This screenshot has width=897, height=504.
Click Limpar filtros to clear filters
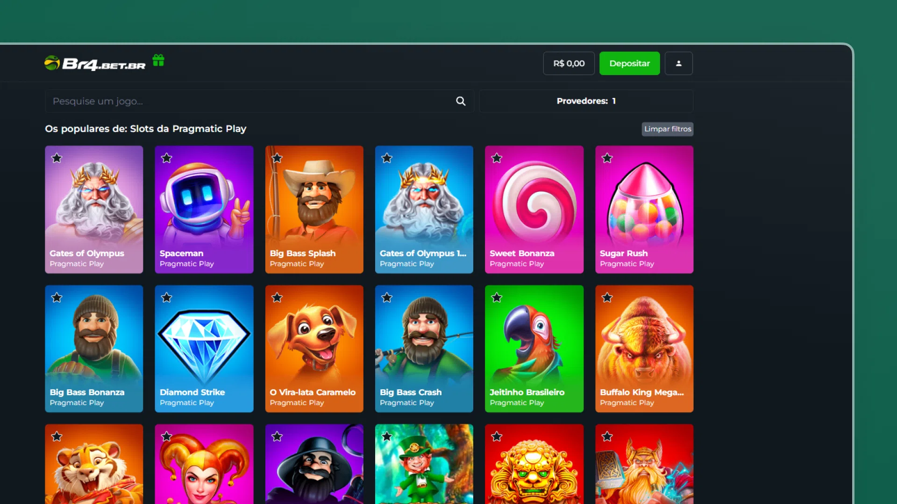tap(667, 129)
